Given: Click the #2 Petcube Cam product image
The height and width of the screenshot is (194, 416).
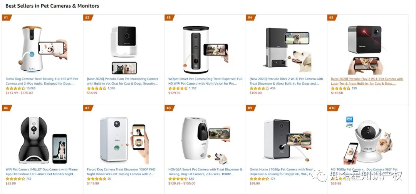Looking at the screenshot, I should [124, 50].
